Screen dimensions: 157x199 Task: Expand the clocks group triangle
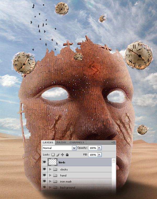(x=50, y=169)
